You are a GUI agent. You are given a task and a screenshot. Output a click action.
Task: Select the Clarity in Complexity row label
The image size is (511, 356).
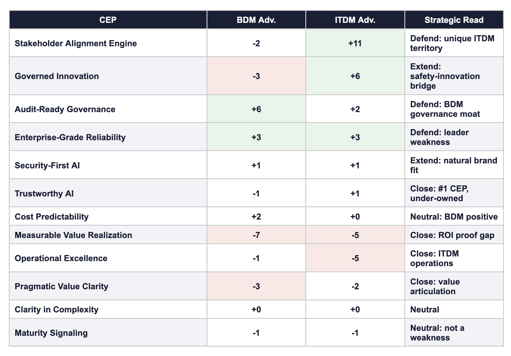(57, 309)
